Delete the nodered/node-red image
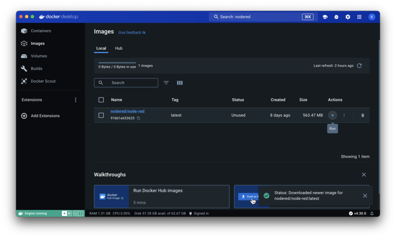 [x=363, y=116]
